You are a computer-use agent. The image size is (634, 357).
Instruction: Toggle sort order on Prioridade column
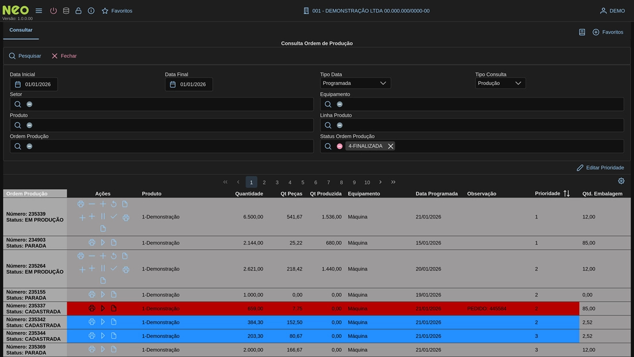point(567,194)
